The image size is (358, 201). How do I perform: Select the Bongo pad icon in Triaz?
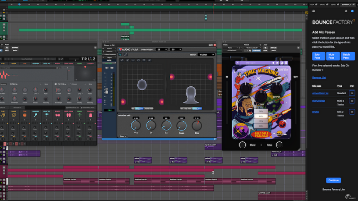click(x=57, y=115)
